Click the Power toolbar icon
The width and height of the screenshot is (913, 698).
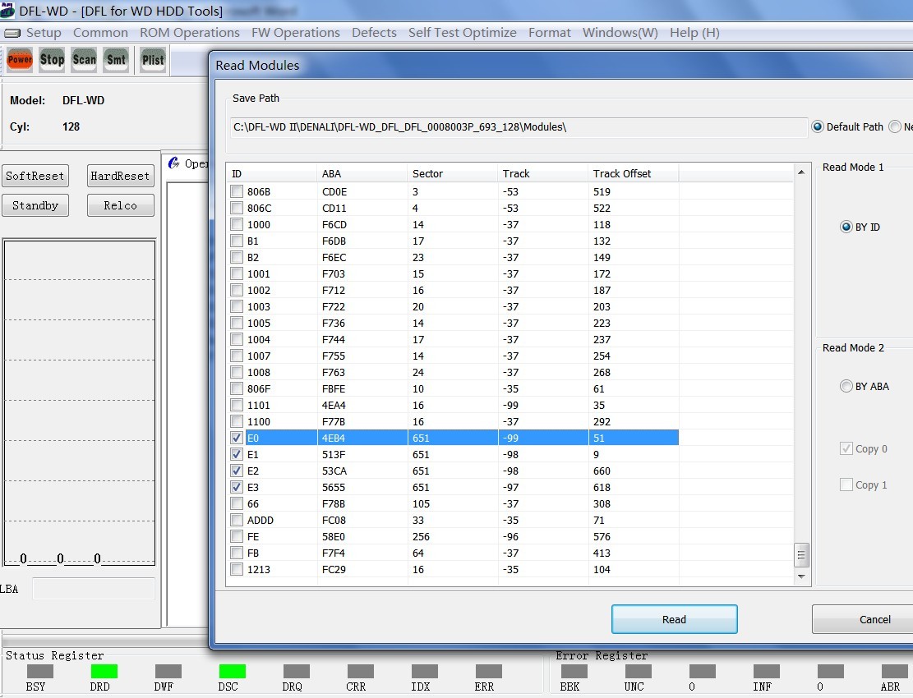pos(20,59)
